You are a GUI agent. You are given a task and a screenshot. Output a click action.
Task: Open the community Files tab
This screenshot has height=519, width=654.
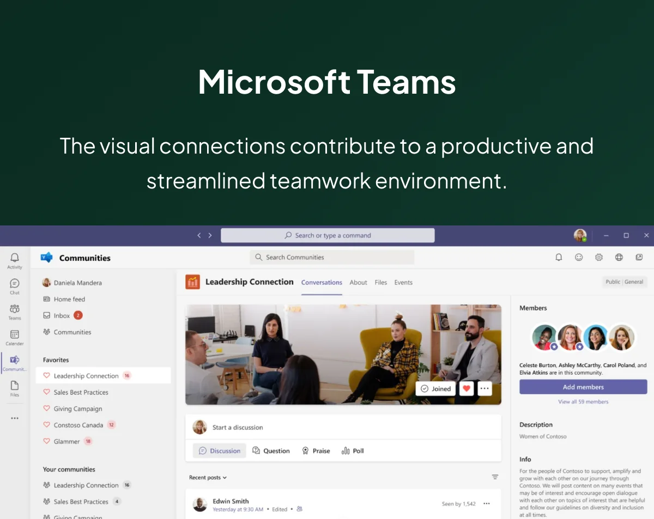(381, 282)
